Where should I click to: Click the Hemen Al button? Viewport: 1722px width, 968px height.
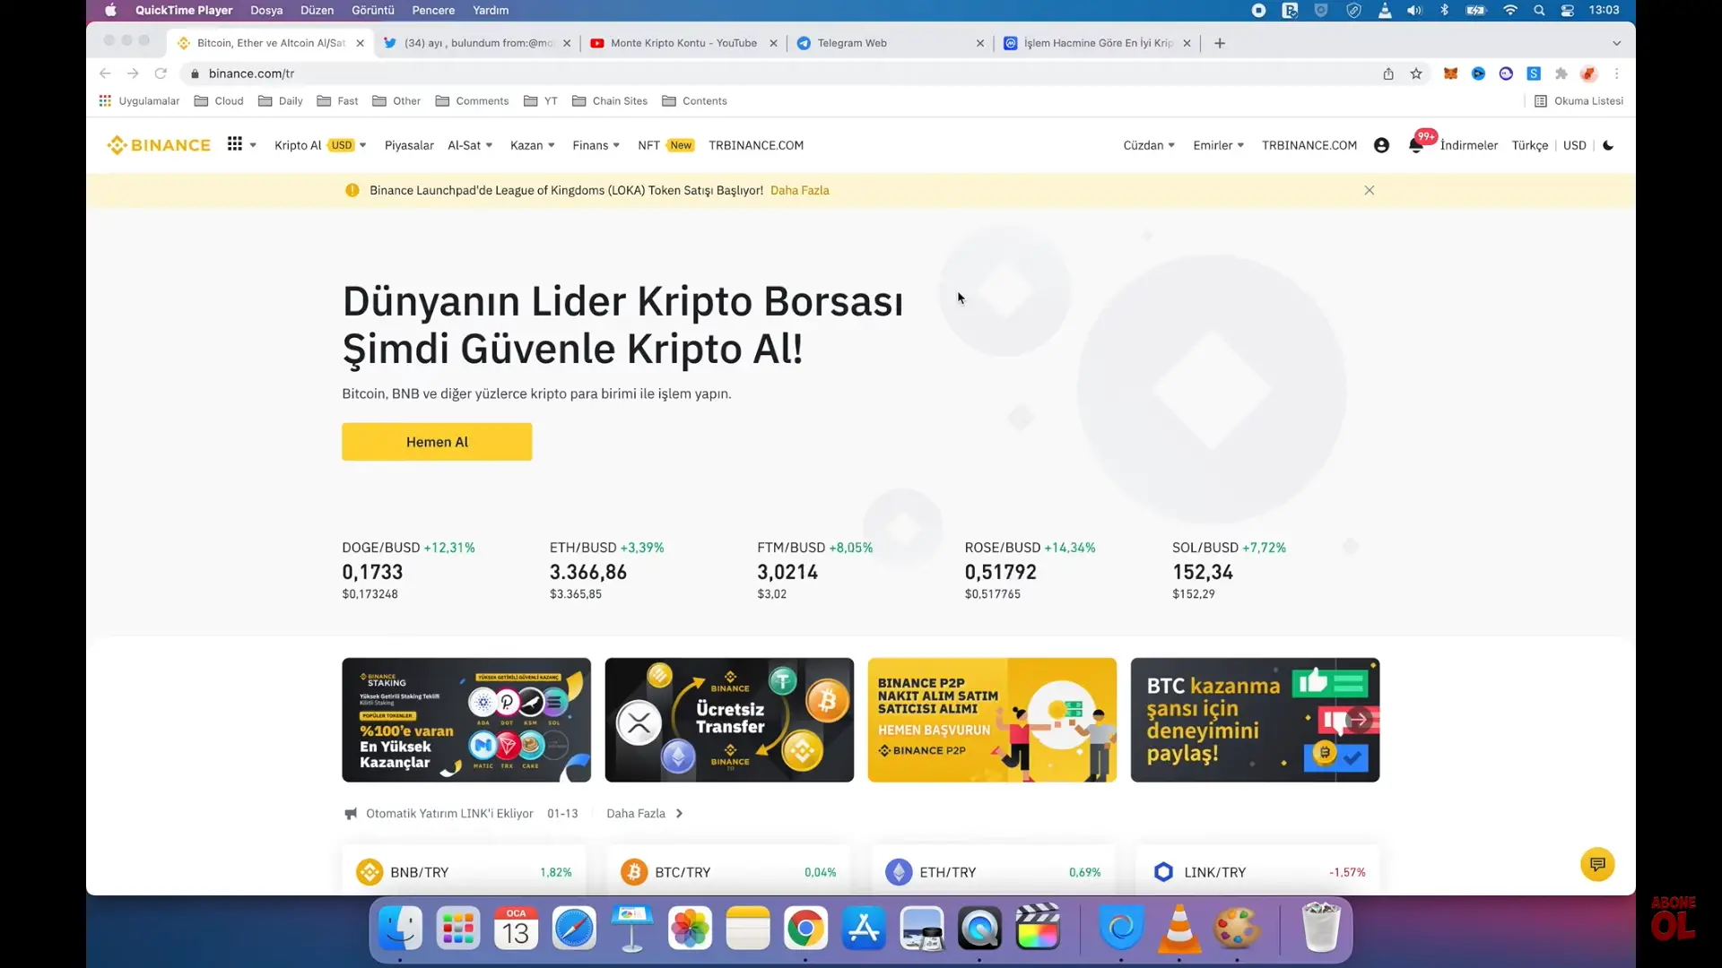tap(437, 442)
